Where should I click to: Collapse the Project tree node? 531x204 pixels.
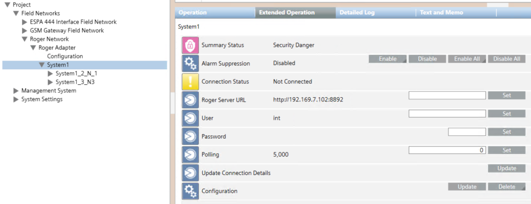(x=7, y=5)
